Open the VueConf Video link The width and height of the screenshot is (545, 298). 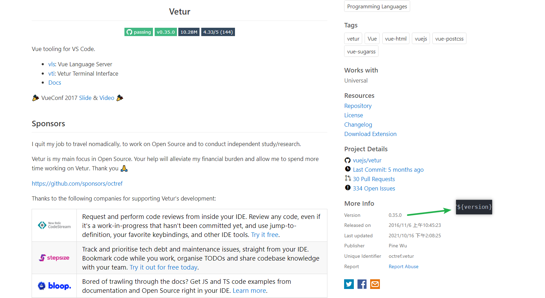coord(107,98)
